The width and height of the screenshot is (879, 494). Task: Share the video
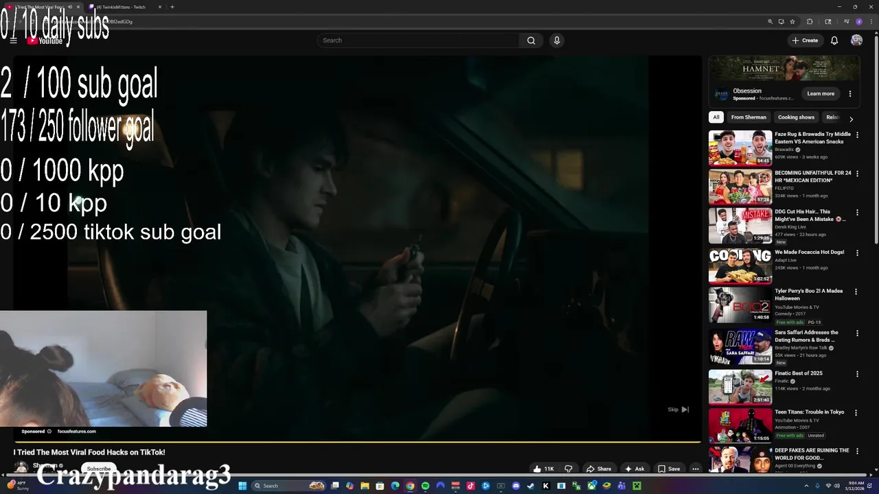[x=598, y=469]
